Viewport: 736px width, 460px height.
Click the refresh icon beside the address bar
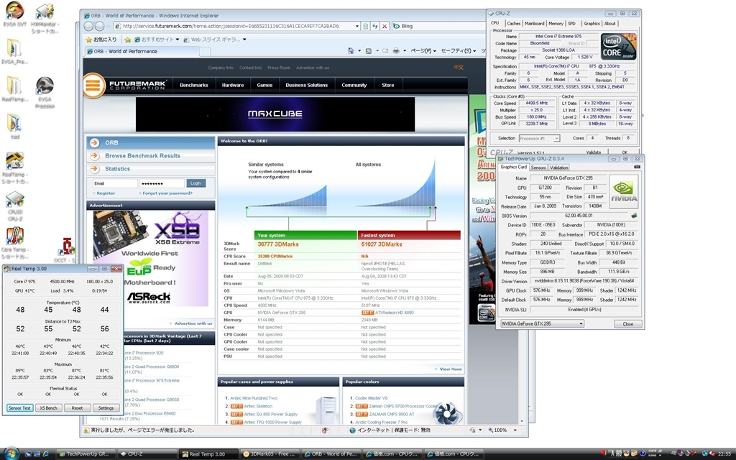[x=375, y=27]
